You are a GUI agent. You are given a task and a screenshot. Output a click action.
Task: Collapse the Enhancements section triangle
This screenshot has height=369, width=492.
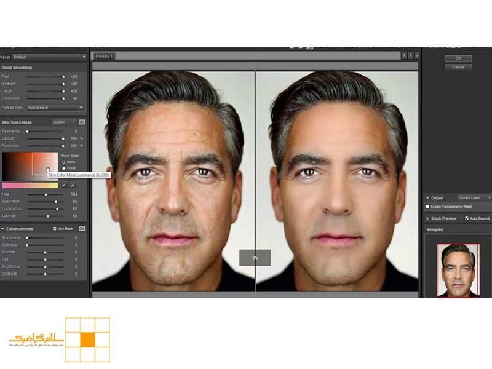[2, 228]
